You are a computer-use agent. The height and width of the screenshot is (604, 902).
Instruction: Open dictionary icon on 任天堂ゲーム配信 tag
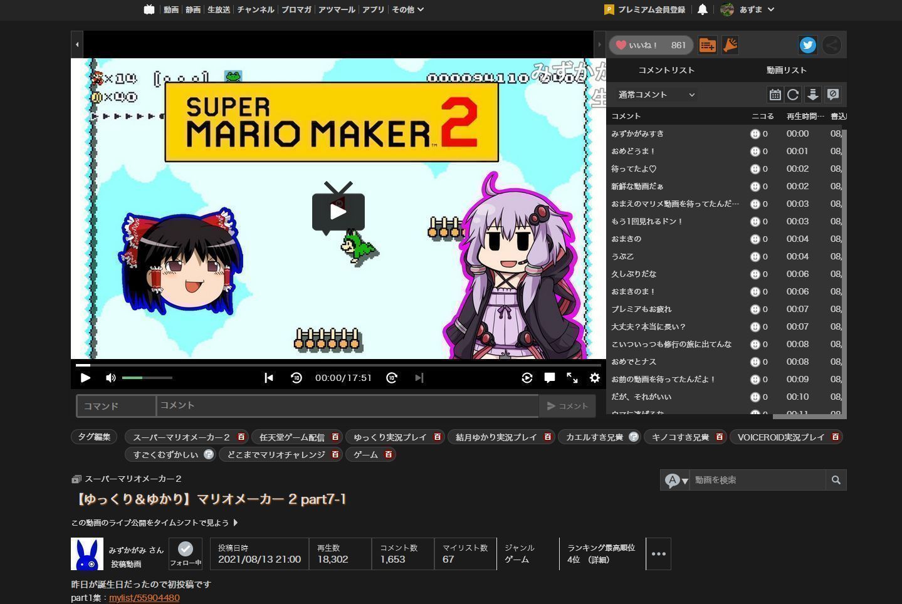click(335, 437)
